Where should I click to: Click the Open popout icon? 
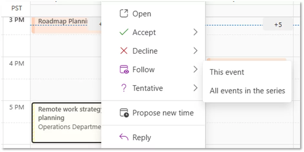[x=124, y=14]
